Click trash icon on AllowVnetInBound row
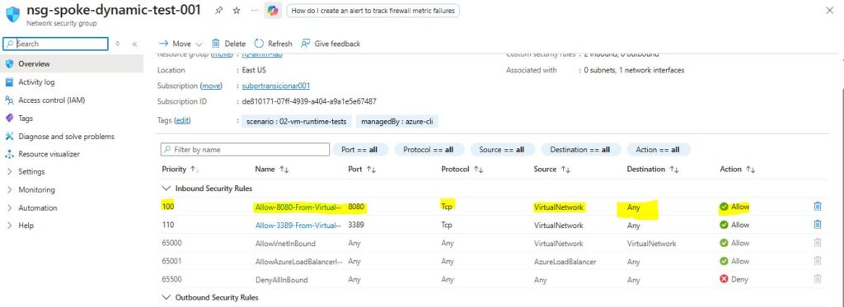Image resolution: width=844 pixels, height=307 pixels. point(818,243)
